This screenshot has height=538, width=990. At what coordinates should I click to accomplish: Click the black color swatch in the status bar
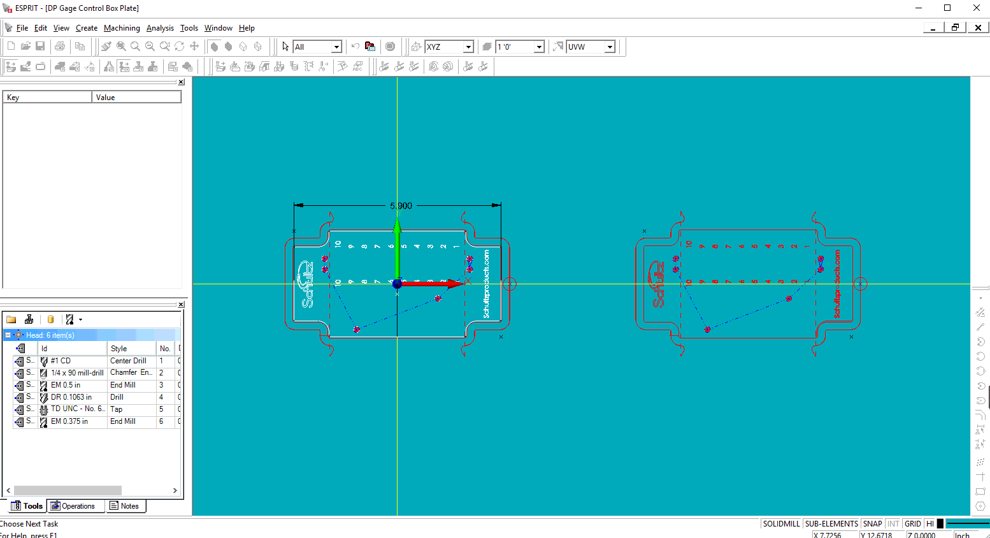tap(940, 524)
